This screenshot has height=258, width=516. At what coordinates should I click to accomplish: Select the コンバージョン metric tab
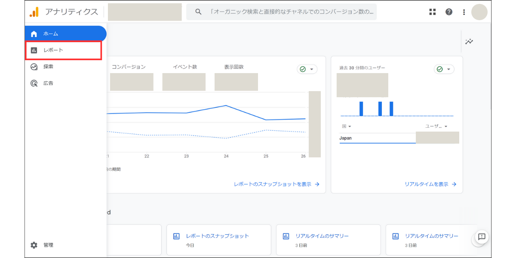129,67
